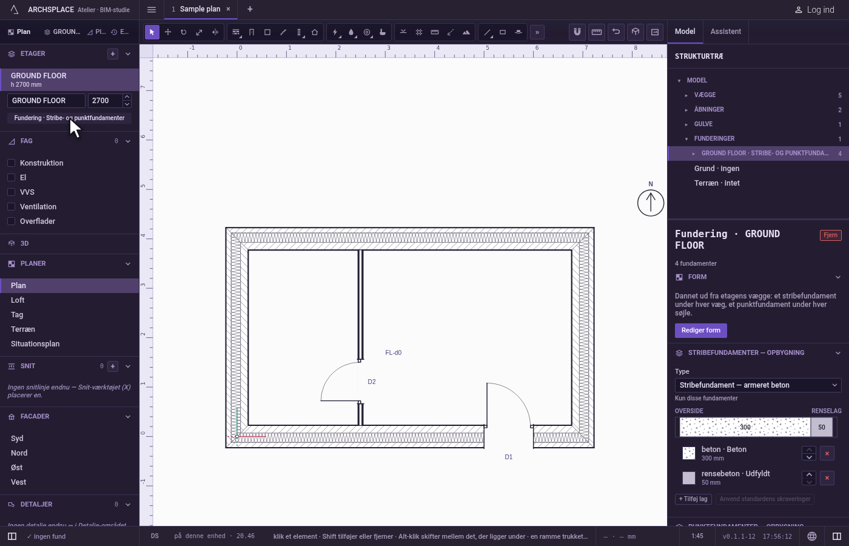Click the Rediger form button

[701, 331]
